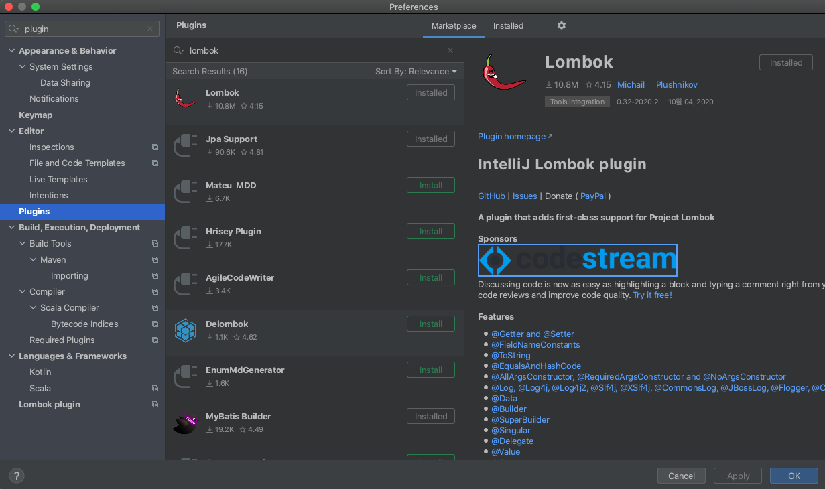The height and width of the screenshot is (489, 825).
Task: Click the EnumMdGenerator plugin icon
Action: (x=185, y=376)
